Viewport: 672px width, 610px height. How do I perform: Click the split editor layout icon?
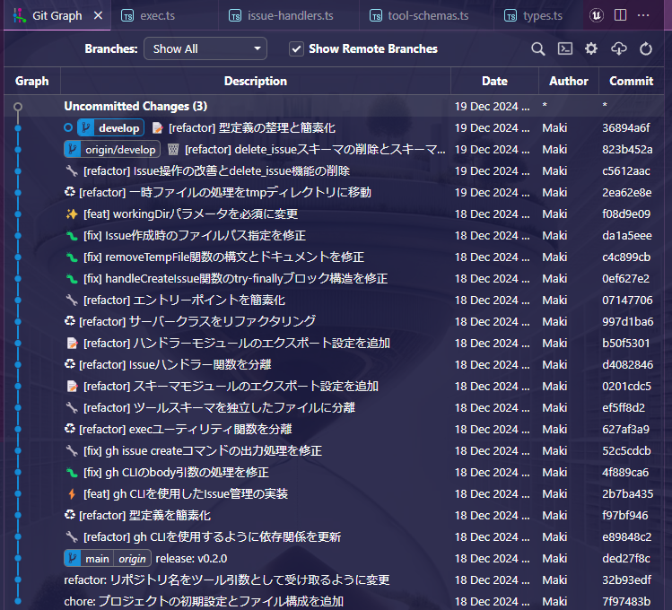(621, 15)
